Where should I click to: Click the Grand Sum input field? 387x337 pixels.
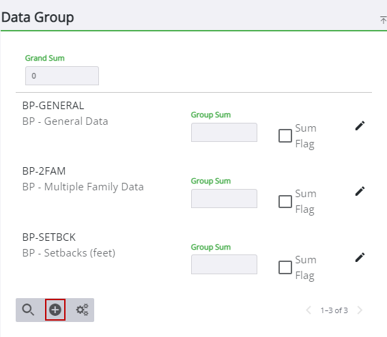click(62, 76)
